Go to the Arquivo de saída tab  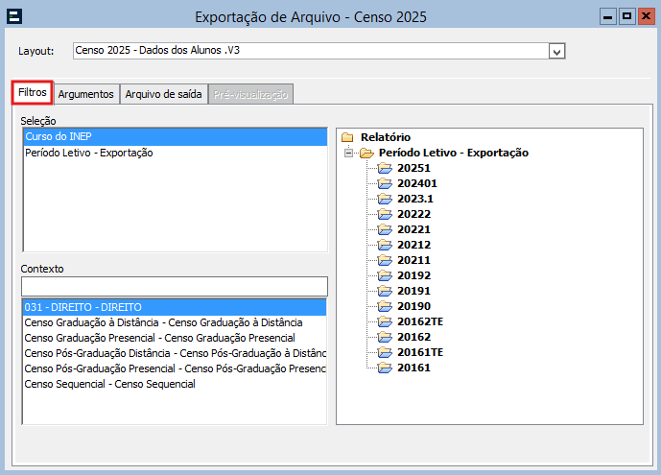[163, 94]
